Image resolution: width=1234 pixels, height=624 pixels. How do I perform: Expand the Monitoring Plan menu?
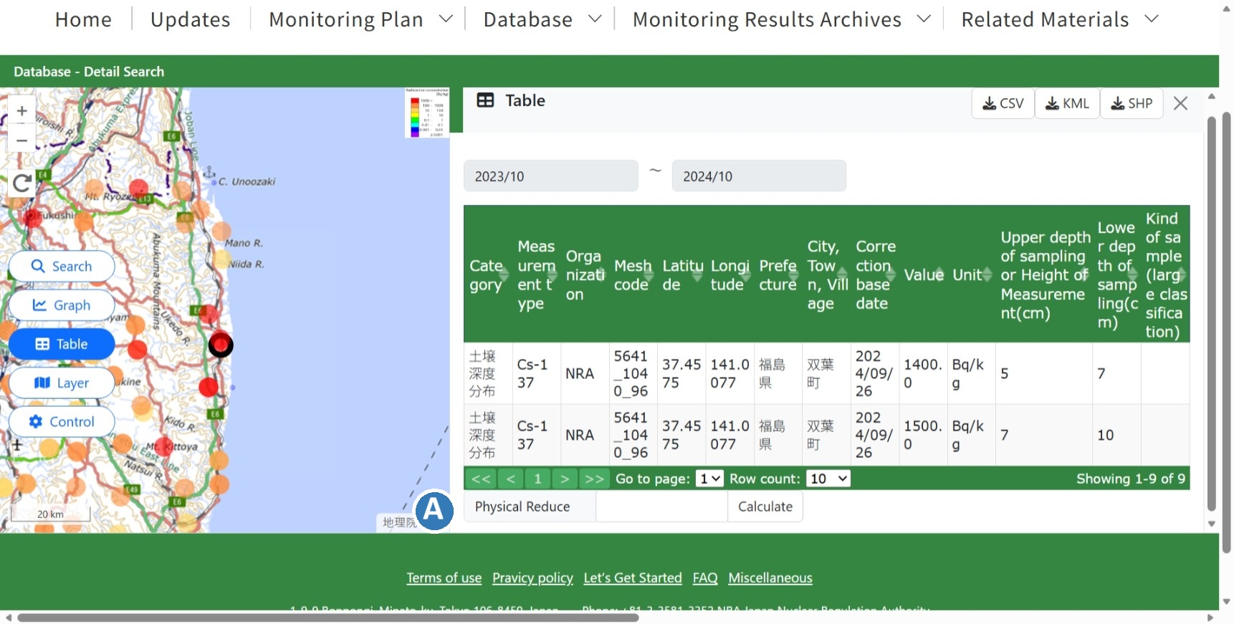pyautogui.click(x=360, y=19)
